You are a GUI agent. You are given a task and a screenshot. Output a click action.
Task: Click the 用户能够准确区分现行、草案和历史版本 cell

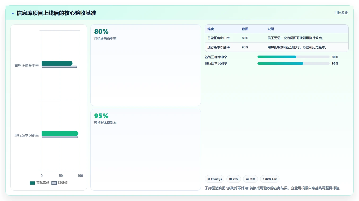click(x=297, y=47)
